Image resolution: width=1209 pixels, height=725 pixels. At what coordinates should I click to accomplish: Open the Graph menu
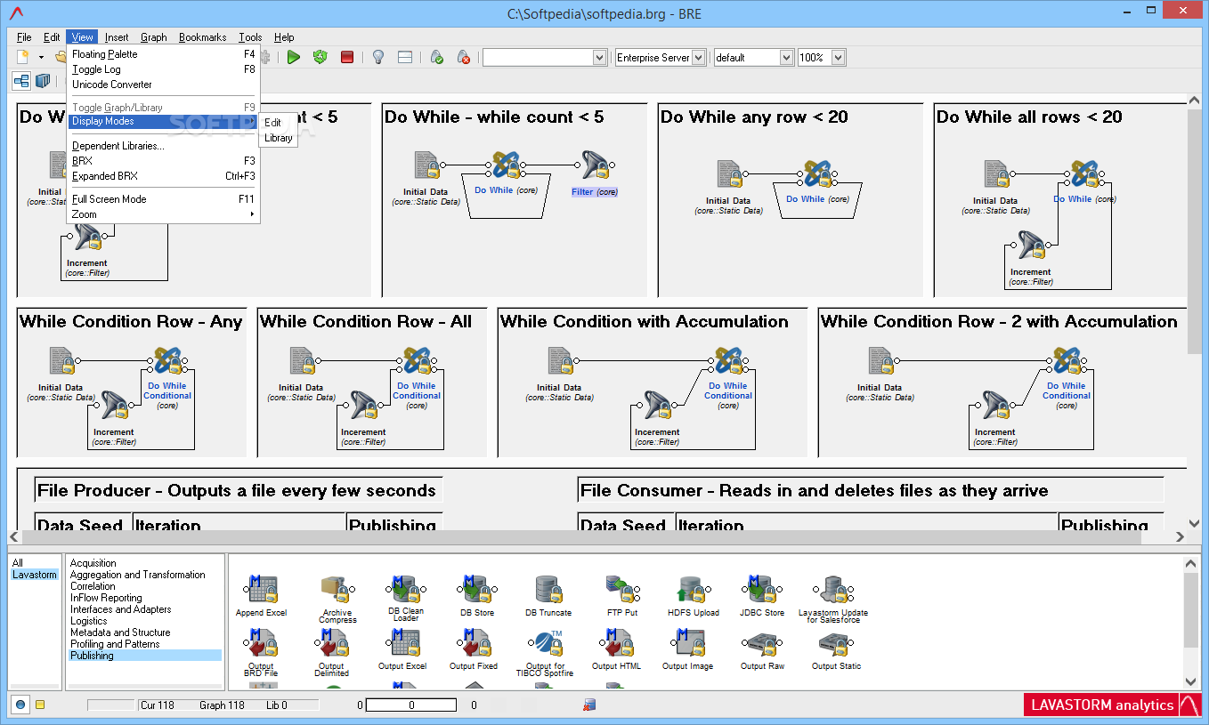[x=154, y=37]
